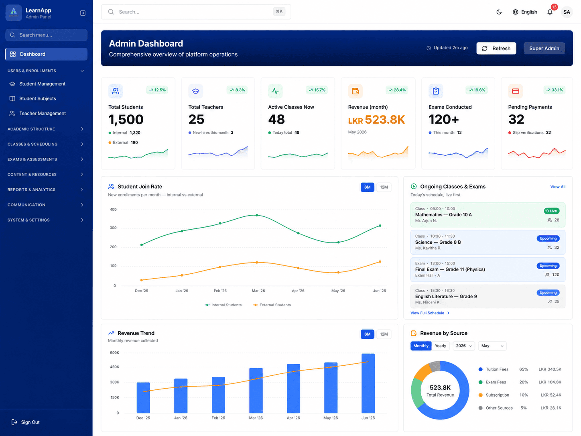Click the Revenue Trend chart icon
The height and width of the screenshot is (436, 581).
click(111, 333)
